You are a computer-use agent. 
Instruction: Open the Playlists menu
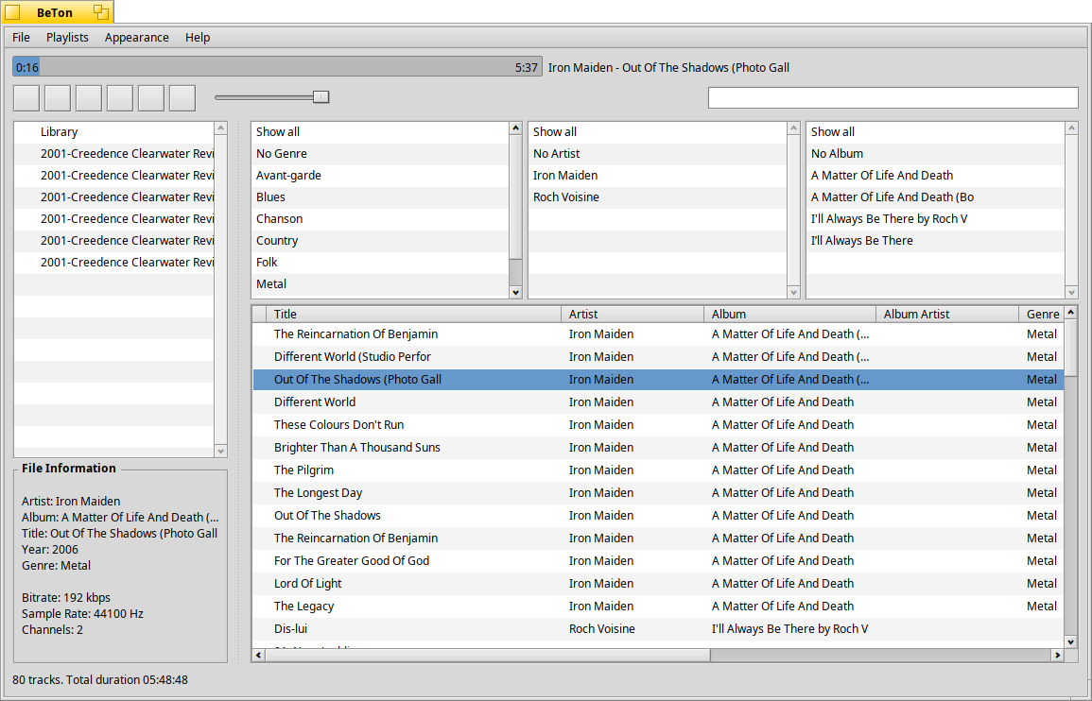tap(67, 38)
